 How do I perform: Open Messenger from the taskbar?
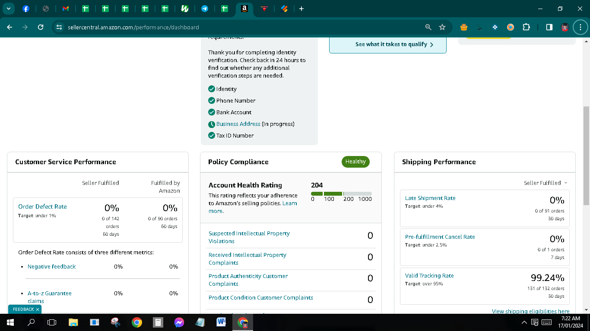pyautogui.click(x=179, y=322)
